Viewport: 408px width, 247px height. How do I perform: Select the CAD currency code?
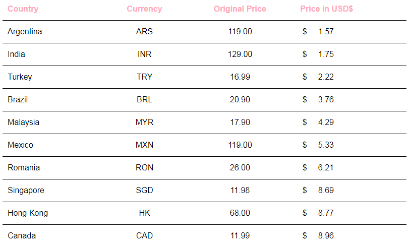point(144,235)
